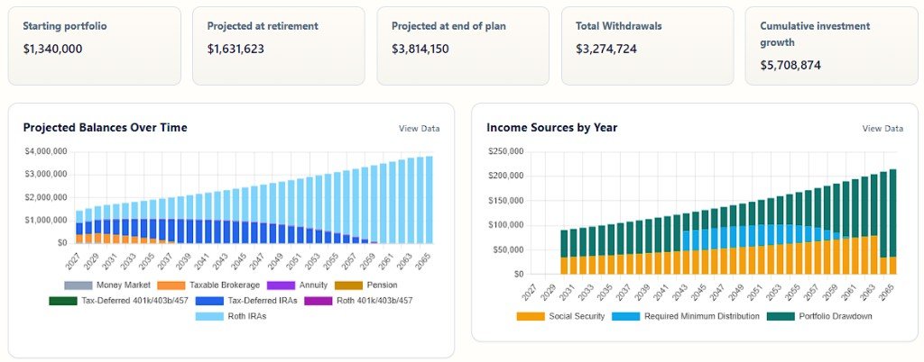
Task: Click the Tax-Deferred IRAs legend label
Action: click(x=262, y=301)
